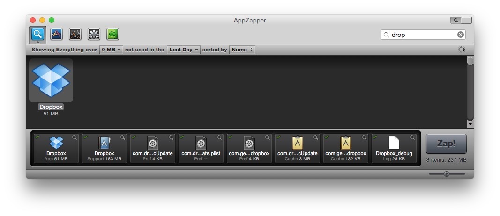
Task: Select the com.dr...cUpdate Pref 4 KB gear icon
Action: [x=153, y=143]
